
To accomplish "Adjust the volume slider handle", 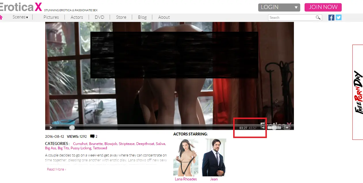I will tap(274, 127).
